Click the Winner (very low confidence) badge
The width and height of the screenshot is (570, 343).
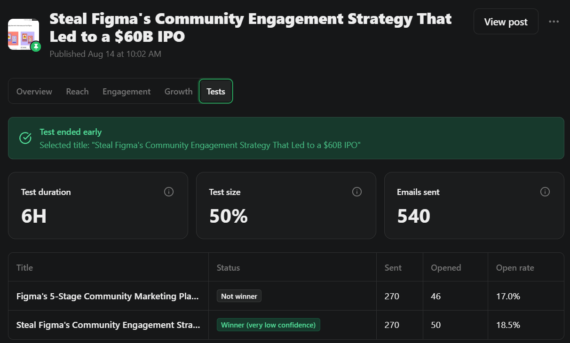pyautogui.click(x=269, y=325)
